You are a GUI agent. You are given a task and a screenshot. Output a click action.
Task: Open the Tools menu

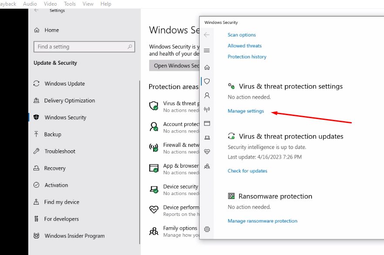(x=70, y=4)
